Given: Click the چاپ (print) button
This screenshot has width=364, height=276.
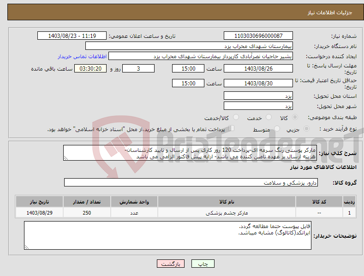Looking at the screenshot, I should click(x=203, y=264).
